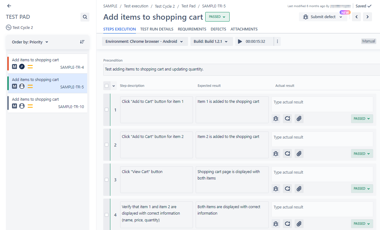This screenshot has height=230, width=380.
Task: Toggle sort direction icon in sidebar
Action: [x=82, y=42]
